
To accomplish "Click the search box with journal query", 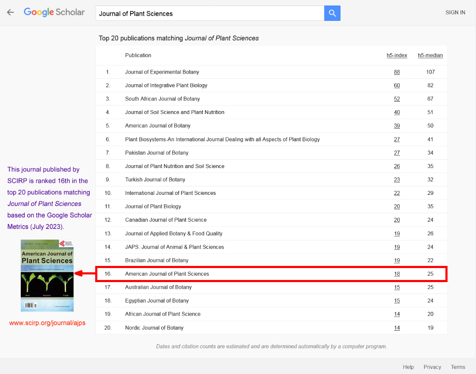I will point(210,13).
